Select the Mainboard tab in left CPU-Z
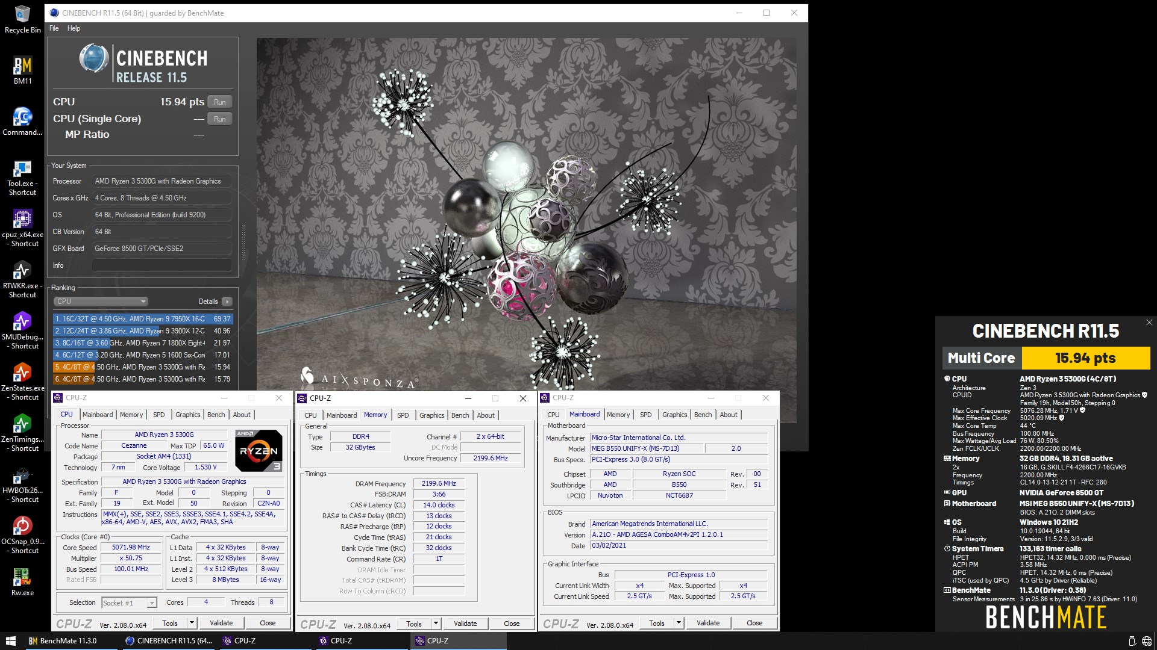 [x=98, y=415]
